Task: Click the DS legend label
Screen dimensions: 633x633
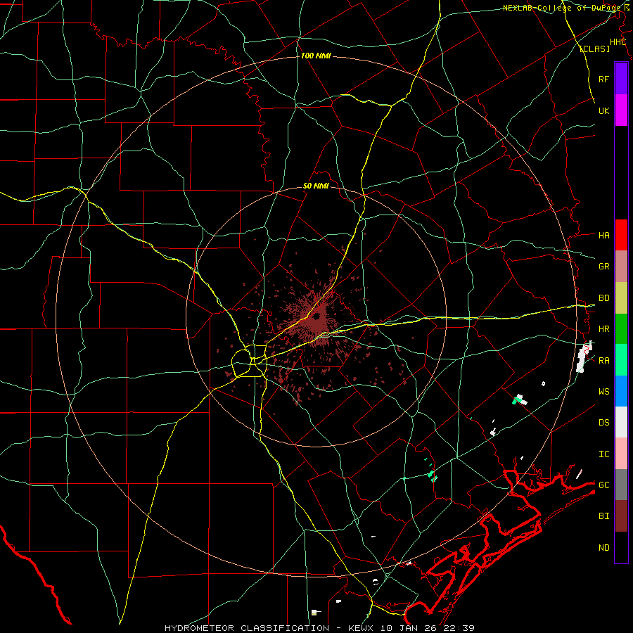Action: click(603, 422)
